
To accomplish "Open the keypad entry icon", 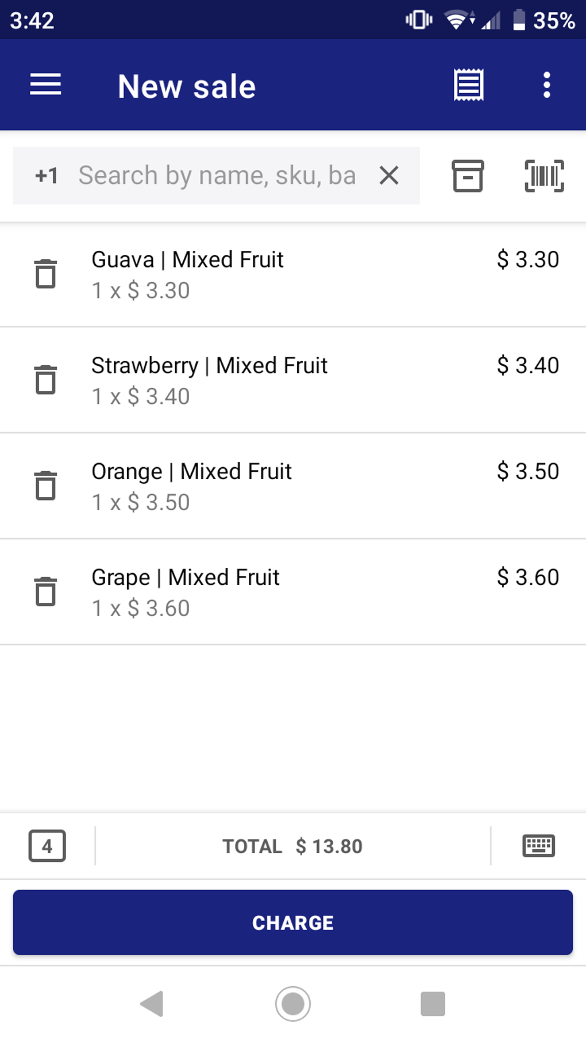I will pyautogui.click(x=538, y=846).
